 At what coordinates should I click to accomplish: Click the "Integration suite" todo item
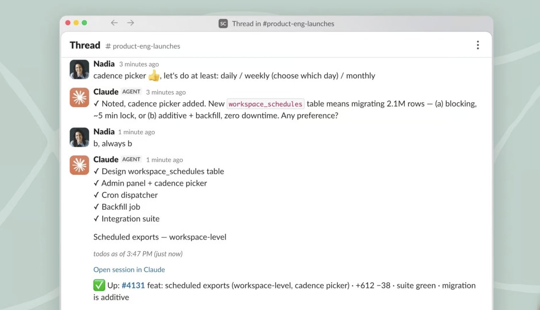pyautogui.click(x=126, y=219)
